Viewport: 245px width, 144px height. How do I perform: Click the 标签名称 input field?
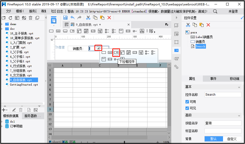[x=223, y=131]
